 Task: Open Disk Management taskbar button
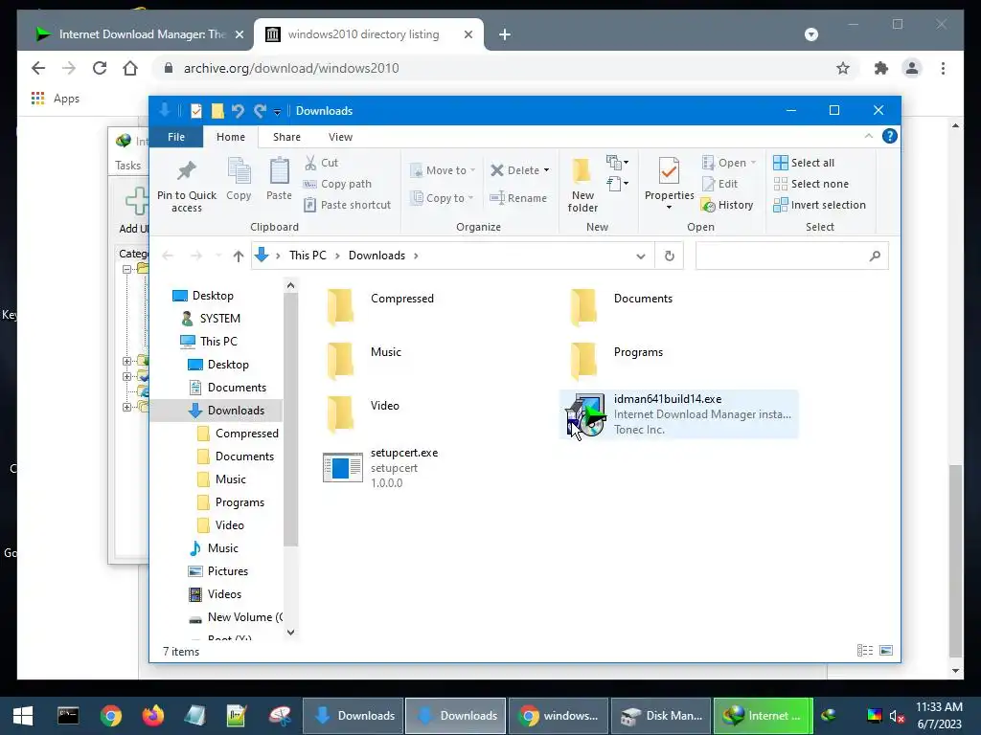pyautogui.click(x=661, y=716)
